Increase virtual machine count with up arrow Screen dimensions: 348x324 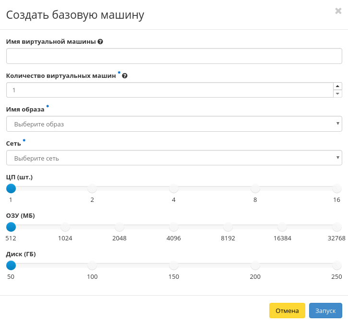(337, 87)
